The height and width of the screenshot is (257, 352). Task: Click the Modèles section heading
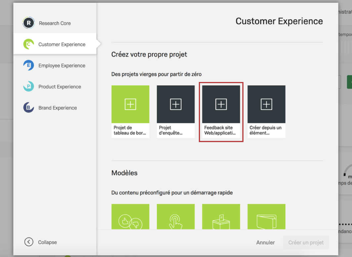coord(124,173)
